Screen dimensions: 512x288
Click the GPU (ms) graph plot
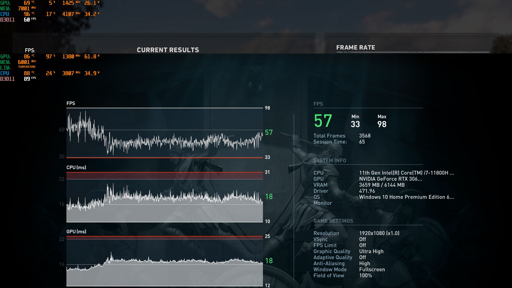165,261
